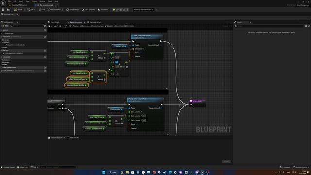Image resolution: width=311 pixels, height=175 pixels.
Task: Click the My Blueprint search field
Action: coord(27,26)
